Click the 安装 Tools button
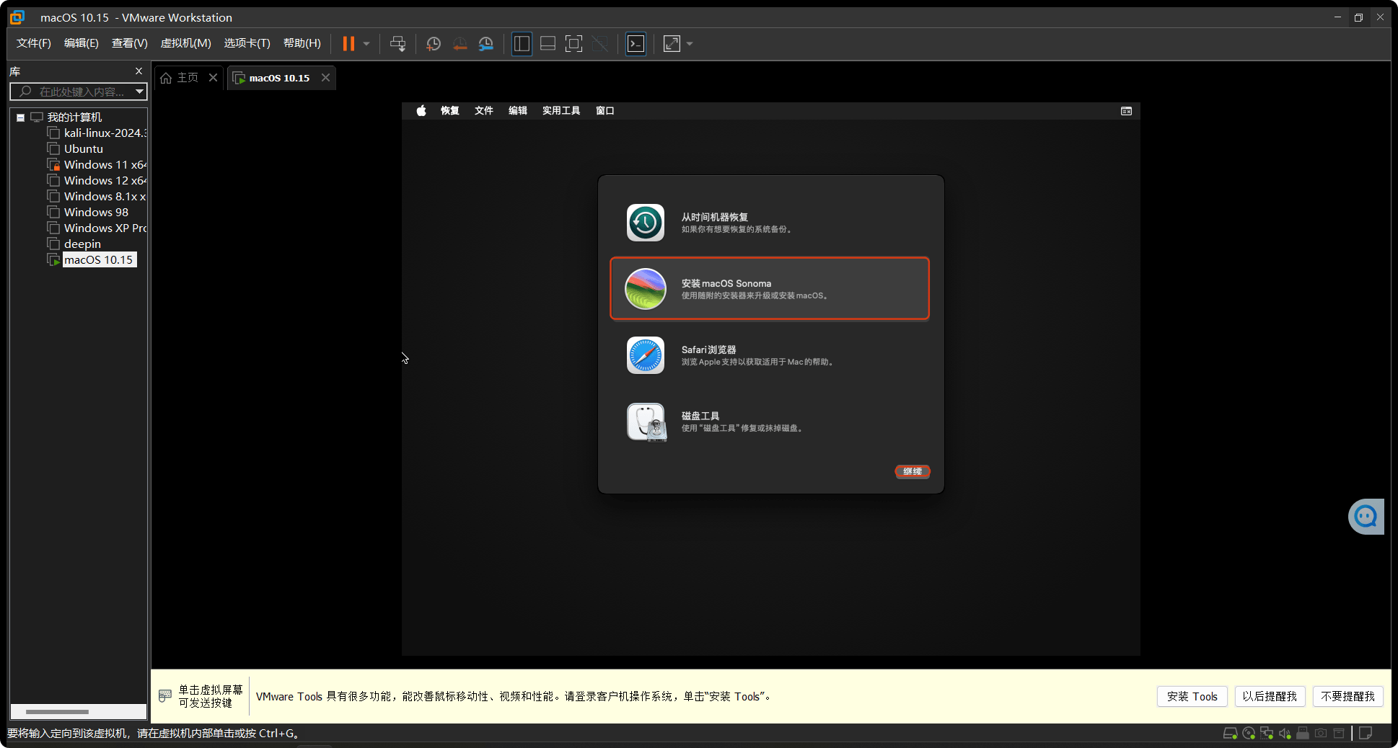Viewport: 1398px width, 748px height. (x=1192, y=696)
